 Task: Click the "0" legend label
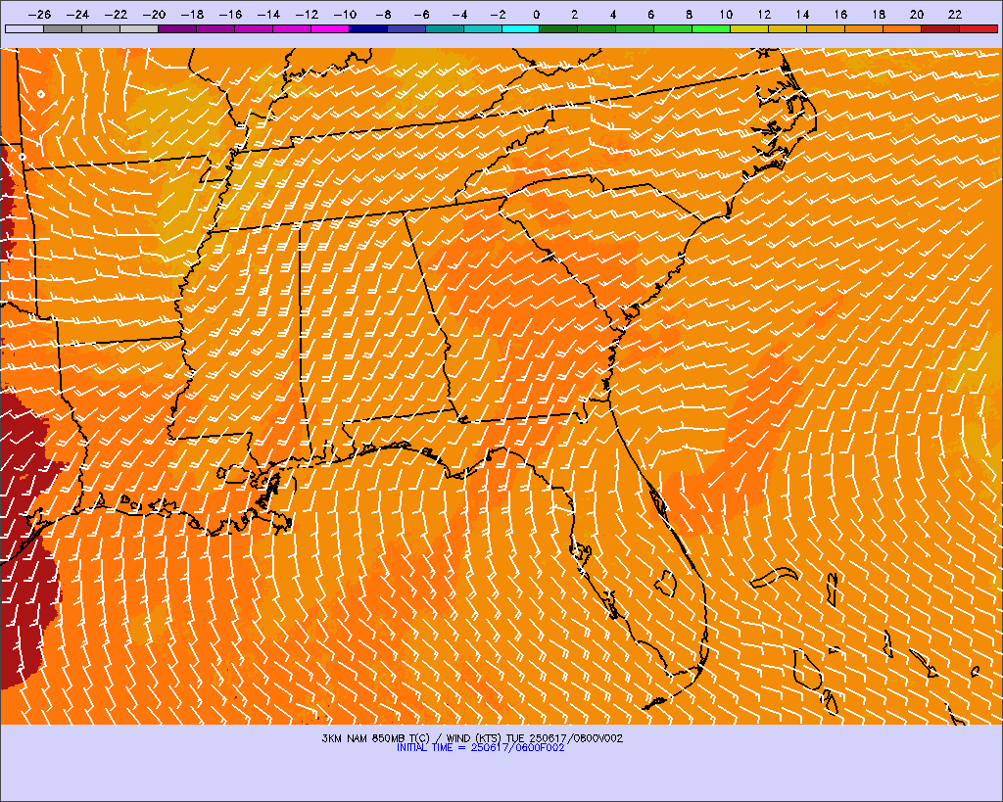536,14
